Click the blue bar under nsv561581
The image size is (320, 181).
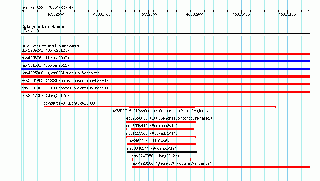point(165,69)
